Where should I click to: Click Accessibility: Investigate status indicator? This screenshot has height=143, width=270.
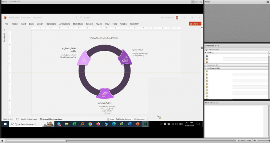(51, 119)
